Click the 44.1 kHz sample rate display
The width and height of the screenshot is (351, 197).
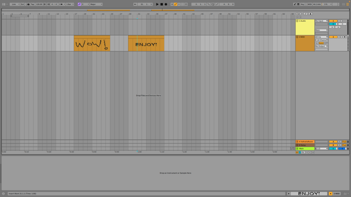click(x=317, y=4)
